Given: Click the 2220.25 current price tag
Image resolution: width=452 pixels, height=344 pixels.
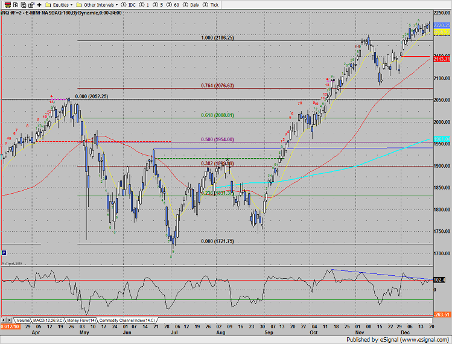Looking at the screenshot, I should (442, 25).
